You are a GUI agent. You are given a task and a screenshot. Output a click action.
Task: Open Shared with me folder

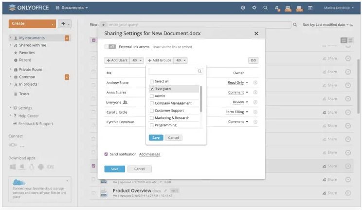32,45
